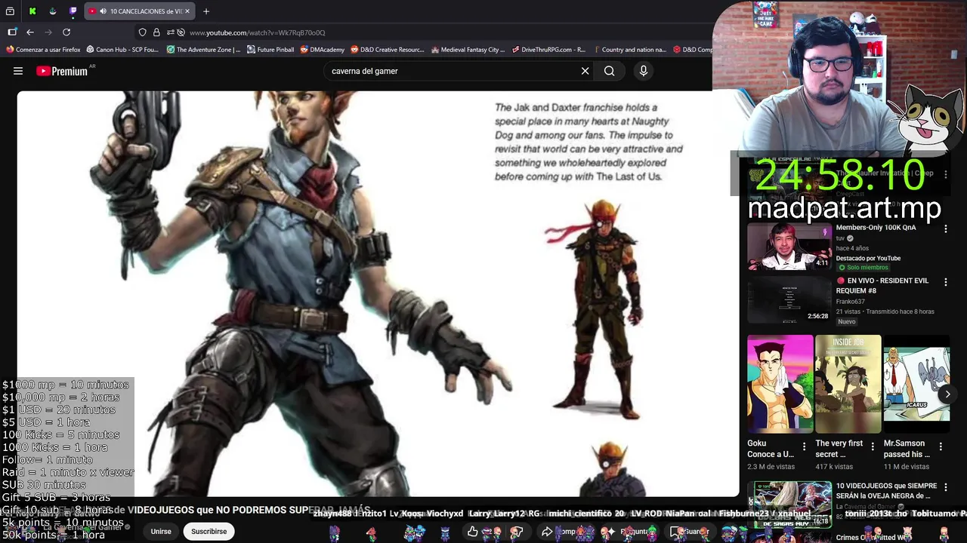The width and height of the screenshot is (967, 543).
Task: Open Comenzar a usar Firefox bookmark
Action: (44, 50)
